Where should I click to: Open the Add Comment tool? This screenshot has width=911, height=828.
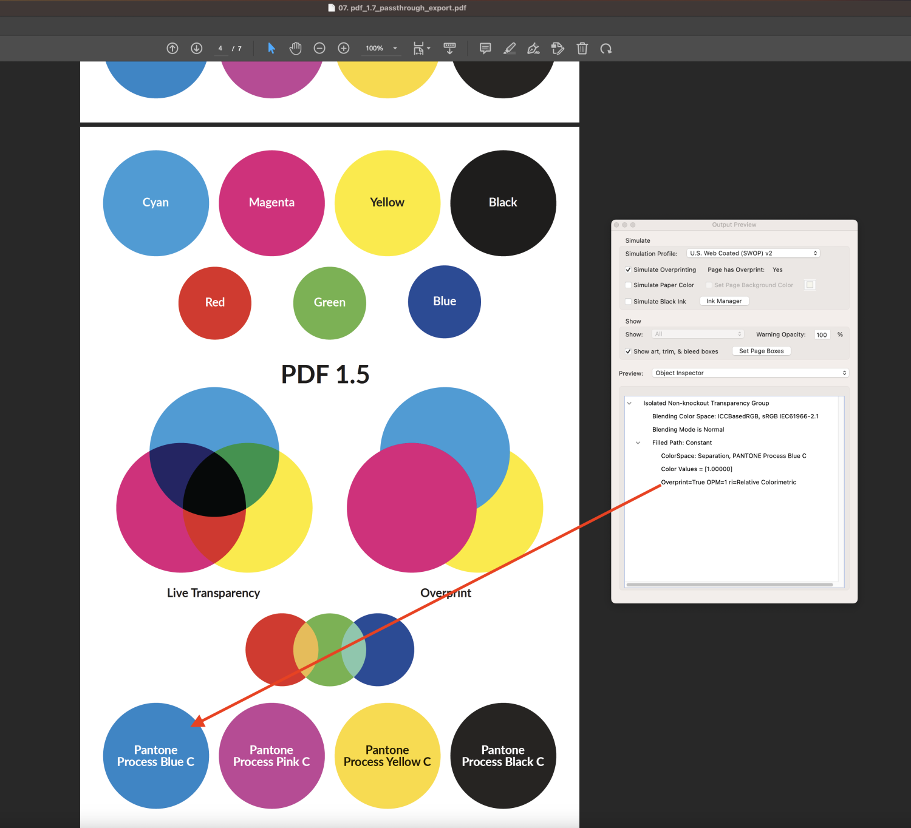pyautogui.click(x=485, y=48)
